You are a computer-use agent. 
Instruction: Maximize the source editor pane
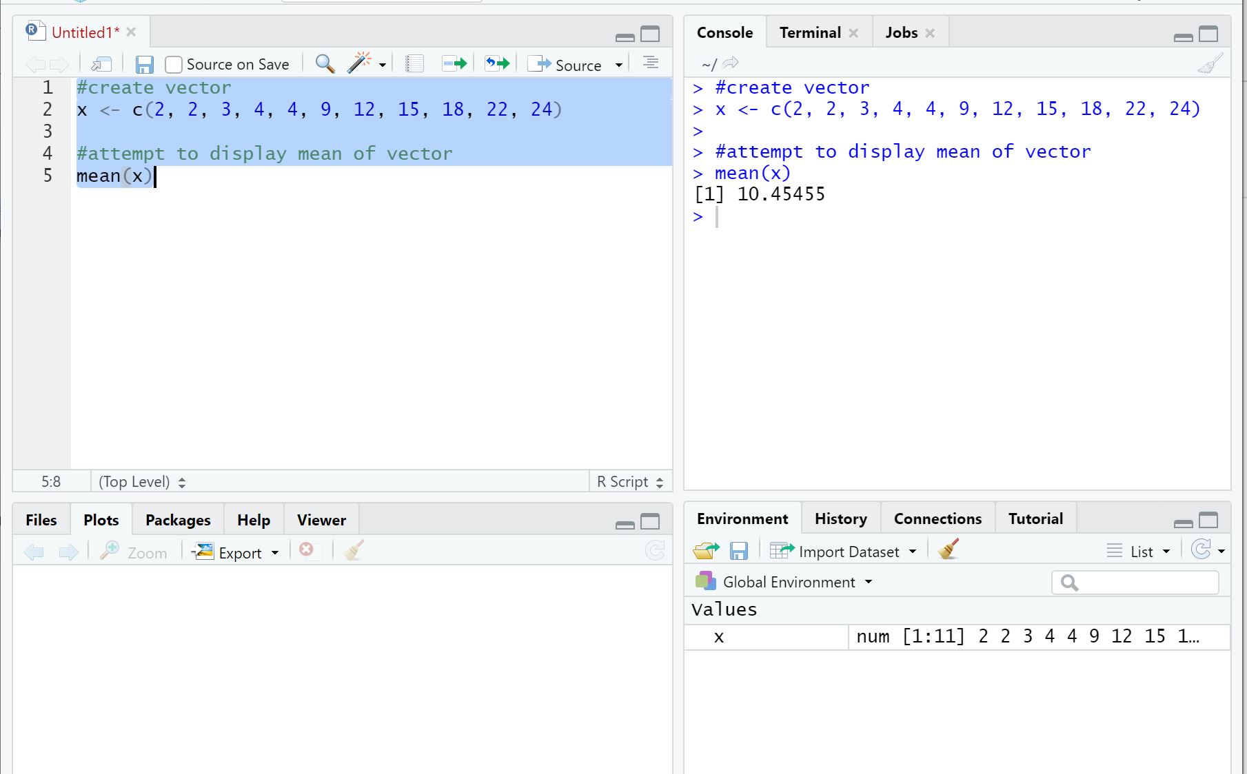pos(650,34)
